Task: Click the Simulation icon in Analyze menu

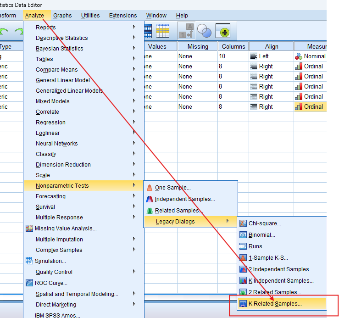Action: tap(30, 261)
